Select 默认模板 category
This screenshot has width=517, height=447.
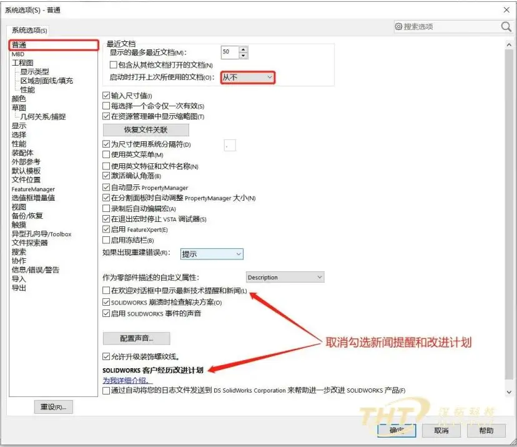pos(26,171)
